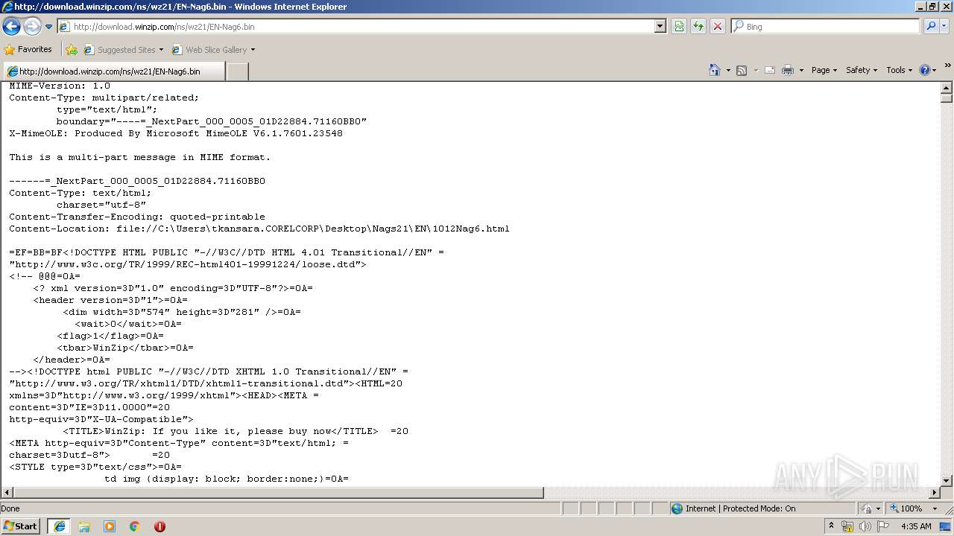954x536 pixels.
Task: Click the 'MIME-Version: 1.0' text line
Action: point(60,86)
